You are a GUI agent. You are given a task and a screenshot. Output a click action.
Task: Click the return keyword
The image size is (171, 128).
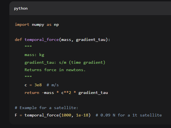[32, 93]
